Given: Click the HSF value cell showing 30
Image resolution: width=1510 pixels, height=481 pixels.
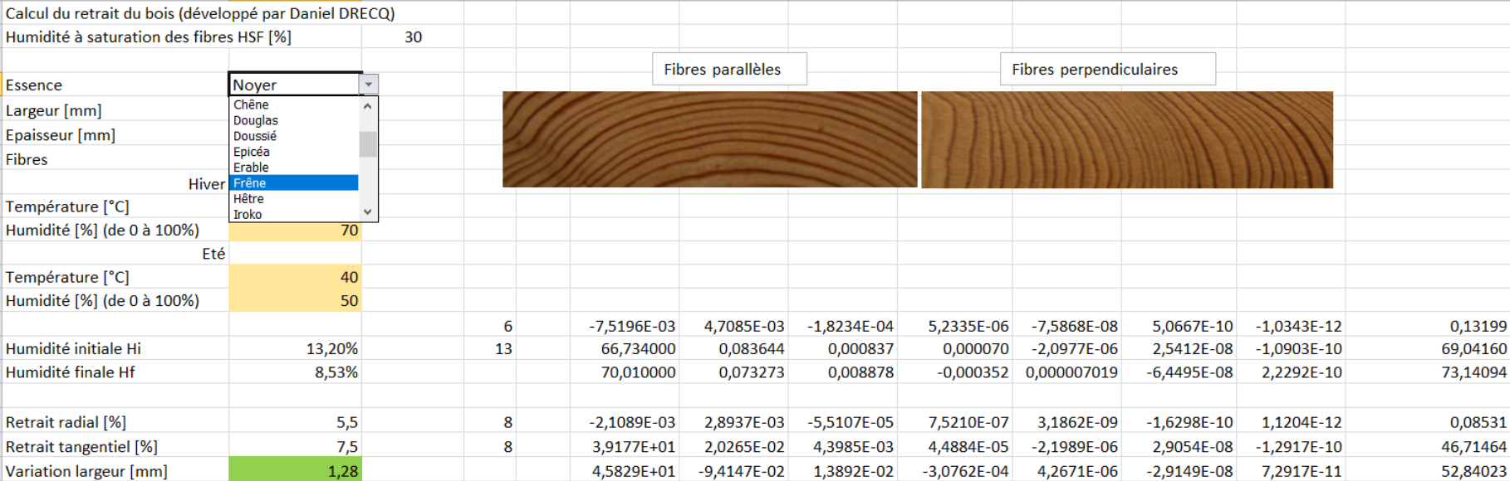Looking at the screenshot, I should tap(412, 37).
